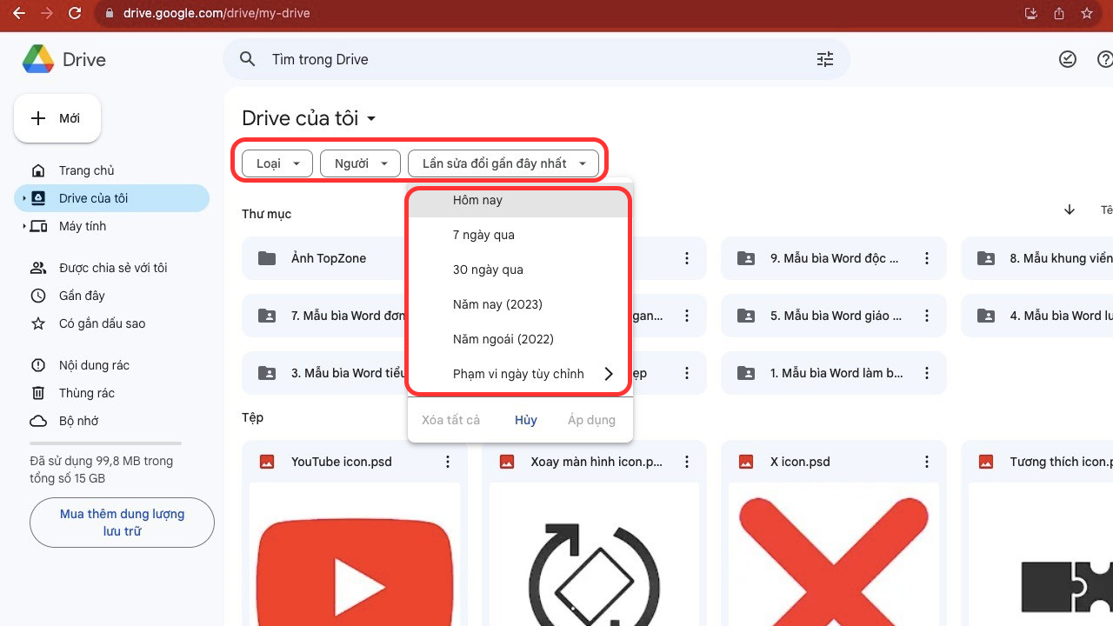The image size is (1113, 626).
Task: Click the search filter options icon
Action: coord(824,59)
